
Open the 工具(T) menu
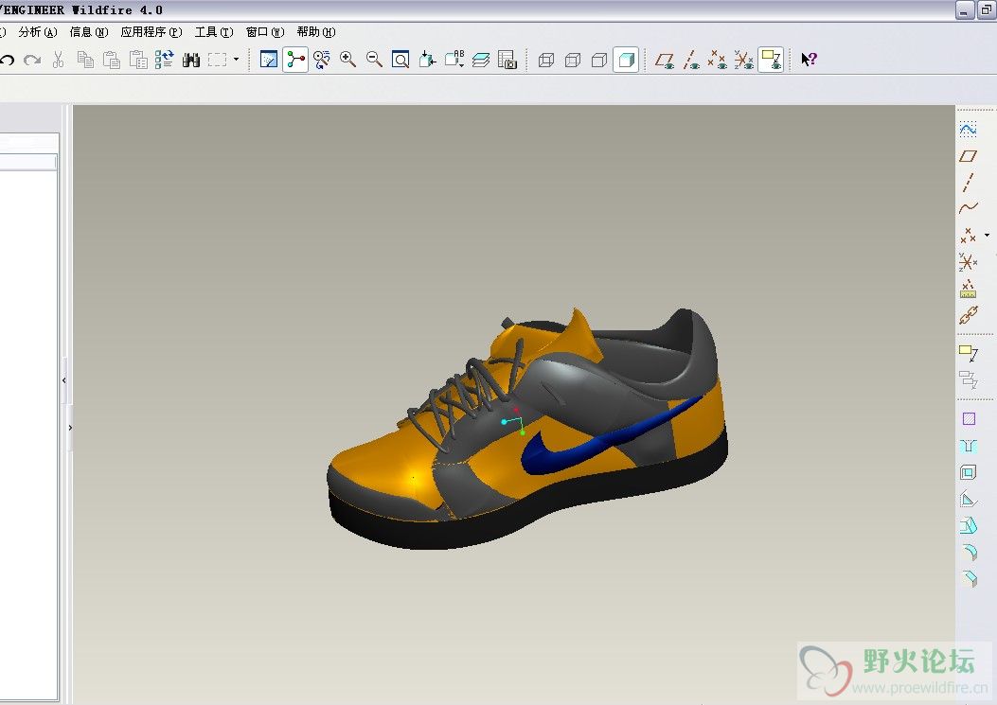click(x=214, y=32)
